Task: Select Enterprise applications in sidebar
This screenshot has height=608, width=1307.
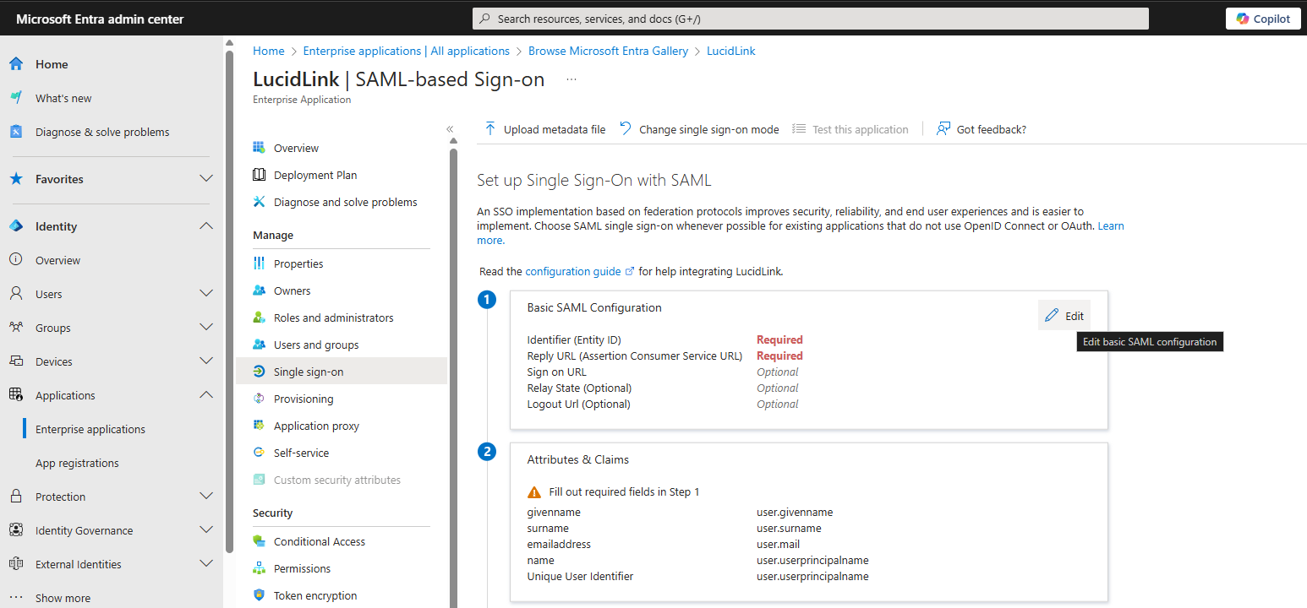Action: click(90, 429)
